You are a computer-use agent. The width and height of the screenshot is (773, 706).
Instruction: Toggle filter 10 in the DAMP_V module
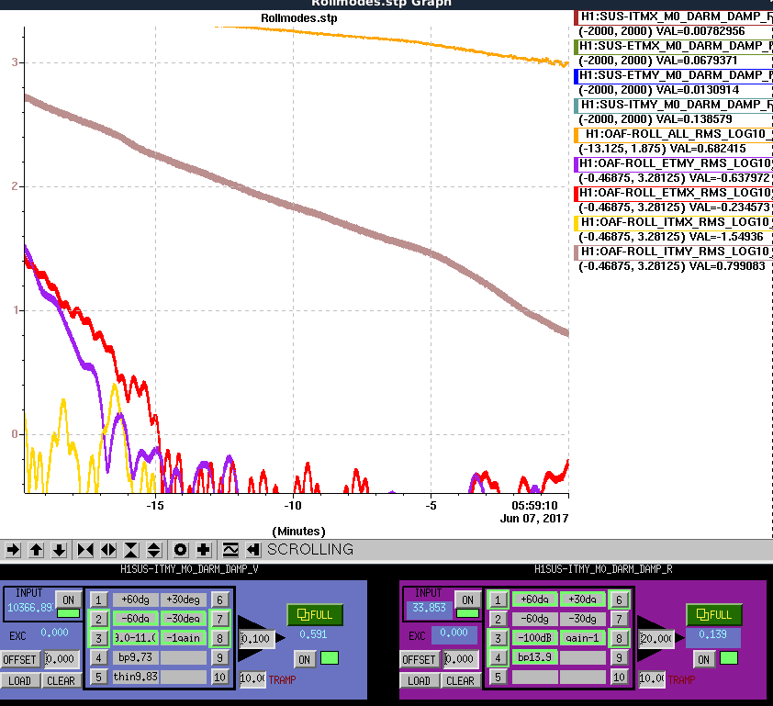tap(219, 677)
